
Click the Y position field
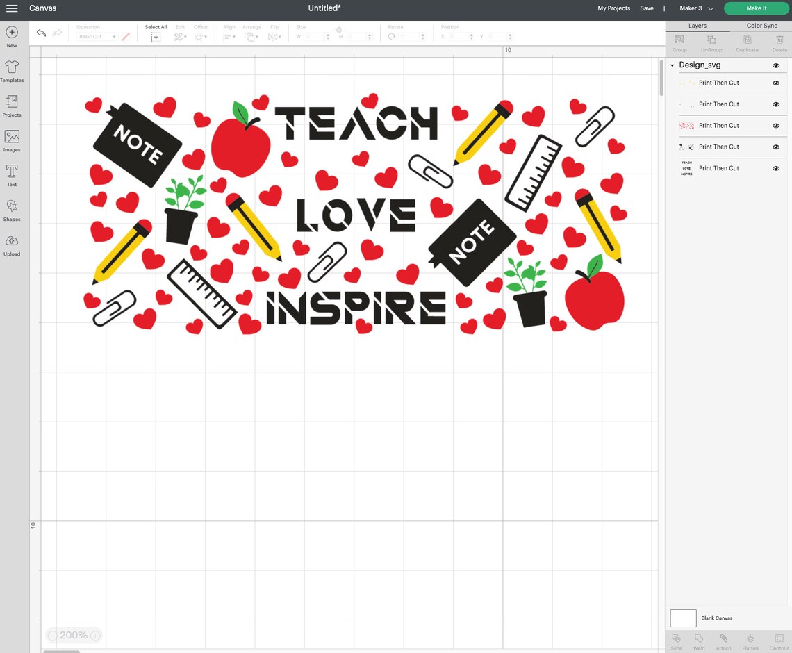(500, 36)
